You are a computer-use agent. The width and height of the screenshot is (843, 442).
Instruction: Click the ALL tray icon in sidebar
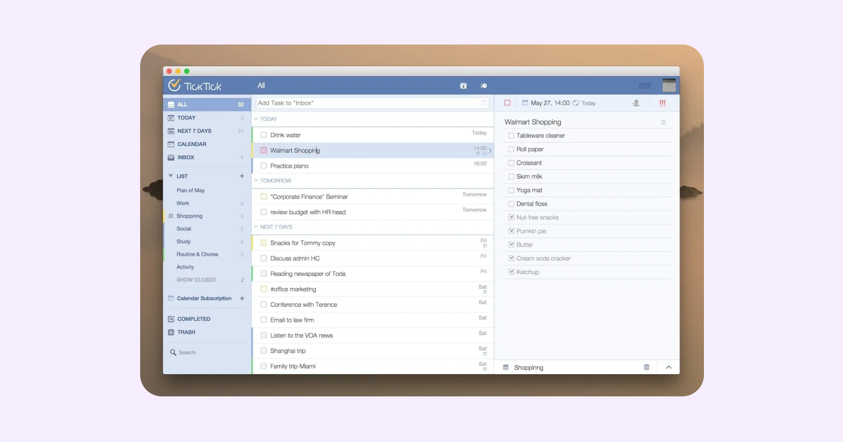pos(171,104)
